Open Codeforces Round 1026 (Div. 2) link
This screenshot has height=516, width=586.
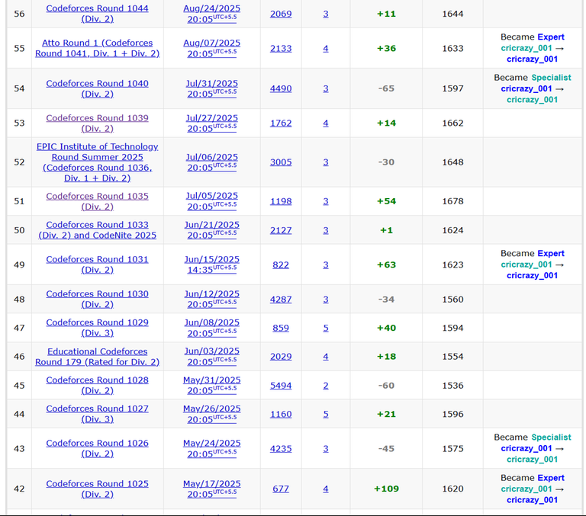(97, 448)
